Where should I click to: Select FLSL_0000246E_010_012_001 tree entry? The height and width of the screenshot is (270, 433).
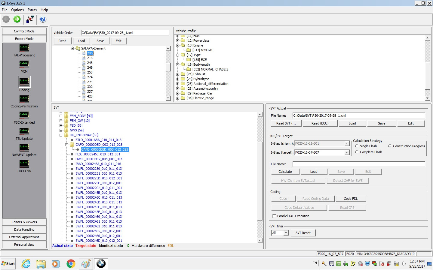coord(98,154)
